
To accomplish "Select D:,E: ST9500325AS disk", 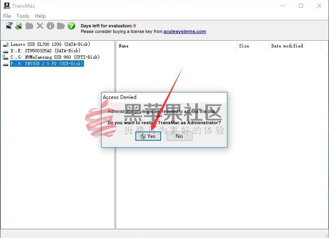I will (45, 51).
